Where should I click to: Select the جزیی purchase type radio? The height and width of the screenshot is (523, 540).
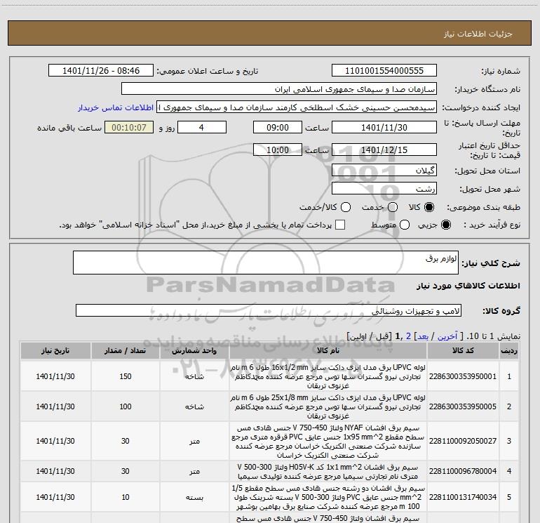[445, 225]
